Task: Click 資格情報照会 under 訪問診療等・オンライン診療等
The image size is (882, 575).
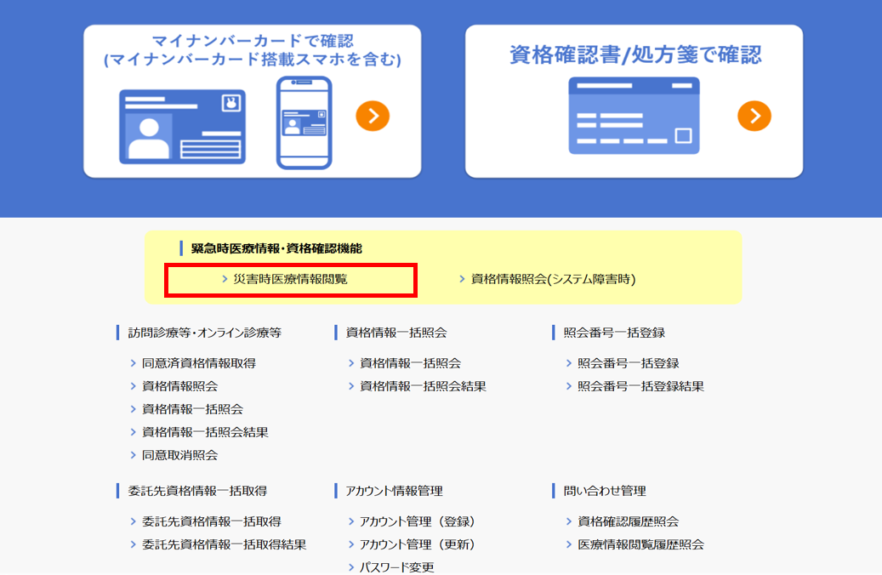Action: click(179, 386)
